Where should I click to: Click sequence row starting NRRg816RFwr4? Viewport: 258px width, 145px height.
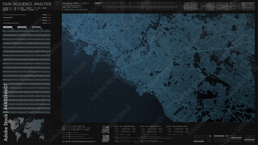[27, 80]
